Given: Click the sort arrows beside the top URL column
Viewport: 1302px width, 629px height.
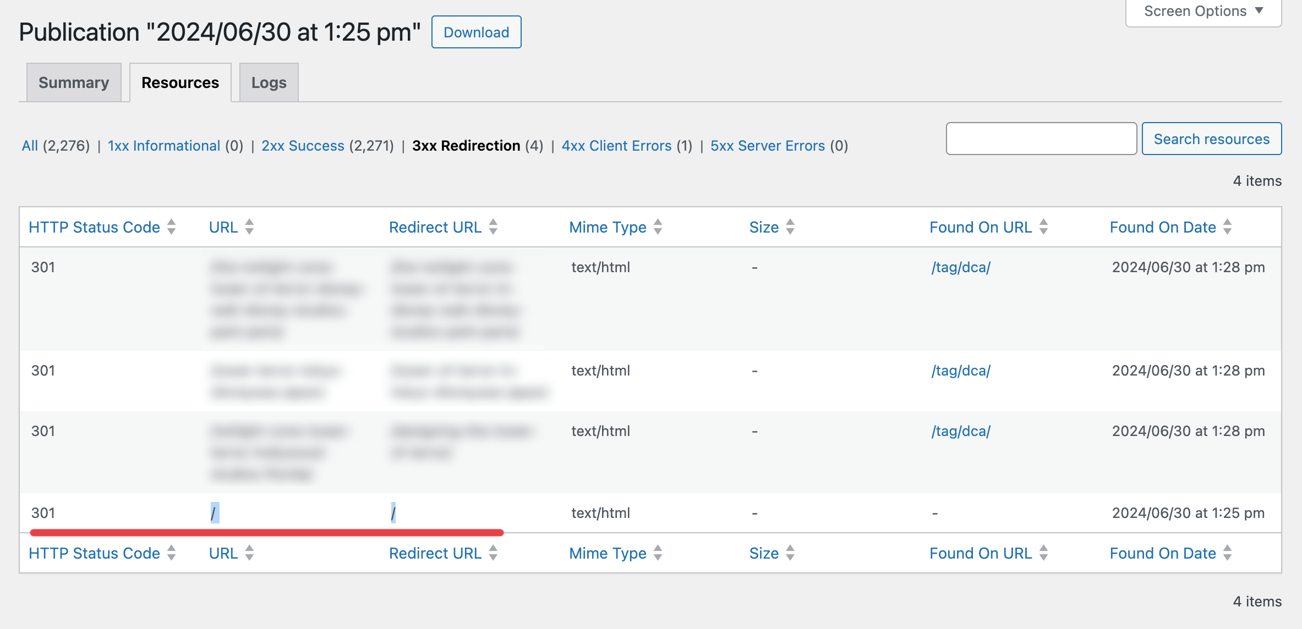Looking at the screenshot, I should click(x=249, y=227).
